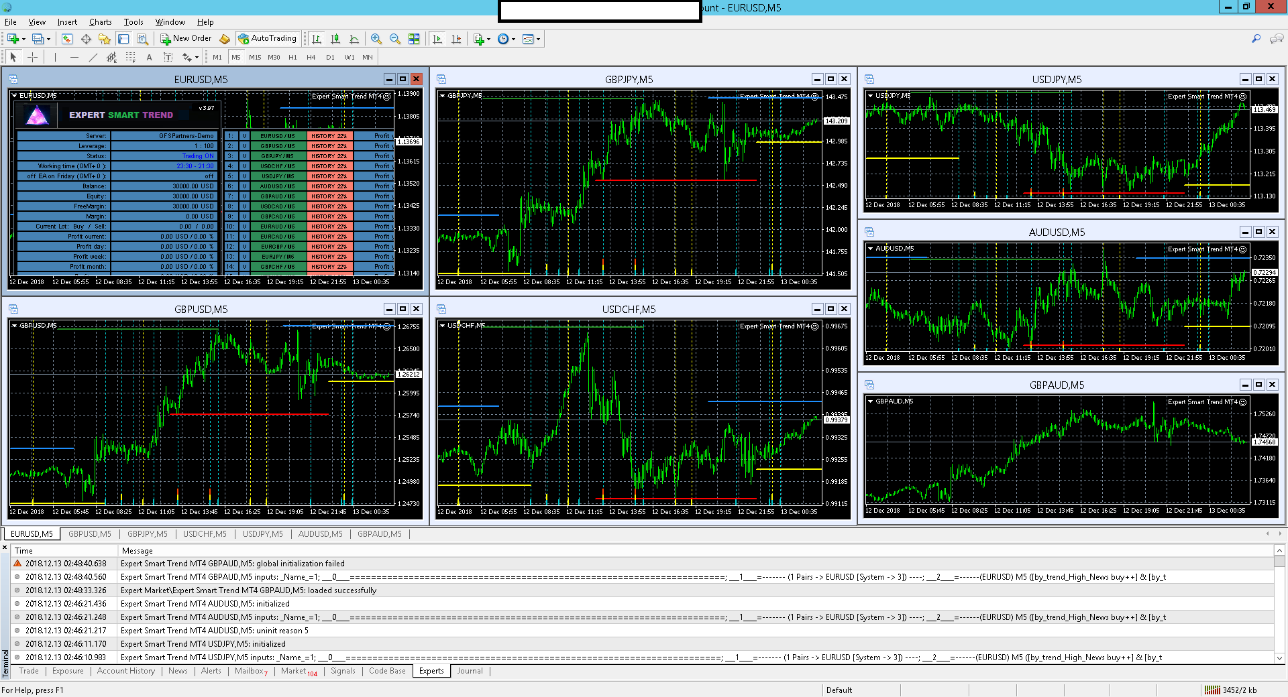The height and width of the screenshot is (697, 1288).
Task: Expand the chart templates dropdown
Action: pyautogui.click(x=538, y=39)
